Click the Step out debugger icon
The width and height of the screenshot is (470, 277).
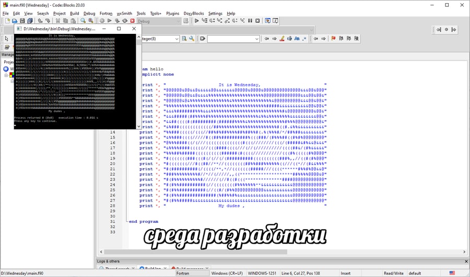[x=227, y=21]
